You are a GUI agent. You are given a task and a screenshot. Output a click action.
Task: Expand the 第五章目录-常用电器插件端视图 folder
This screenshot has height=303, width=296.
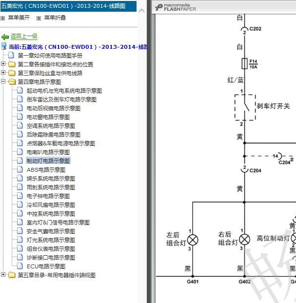click(x=3, y=274)
